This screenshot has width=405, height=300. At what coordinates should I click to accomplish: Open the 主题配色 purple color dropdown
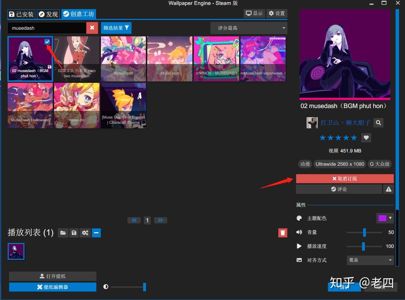point(385,218)
